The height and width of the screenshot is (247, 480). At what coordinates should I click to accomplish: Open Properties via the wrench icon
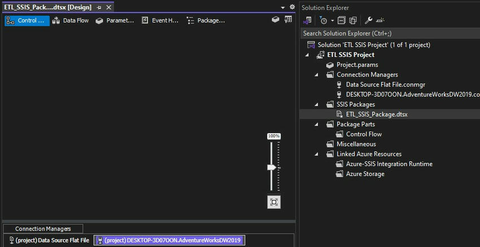click(x=368, y=20)
